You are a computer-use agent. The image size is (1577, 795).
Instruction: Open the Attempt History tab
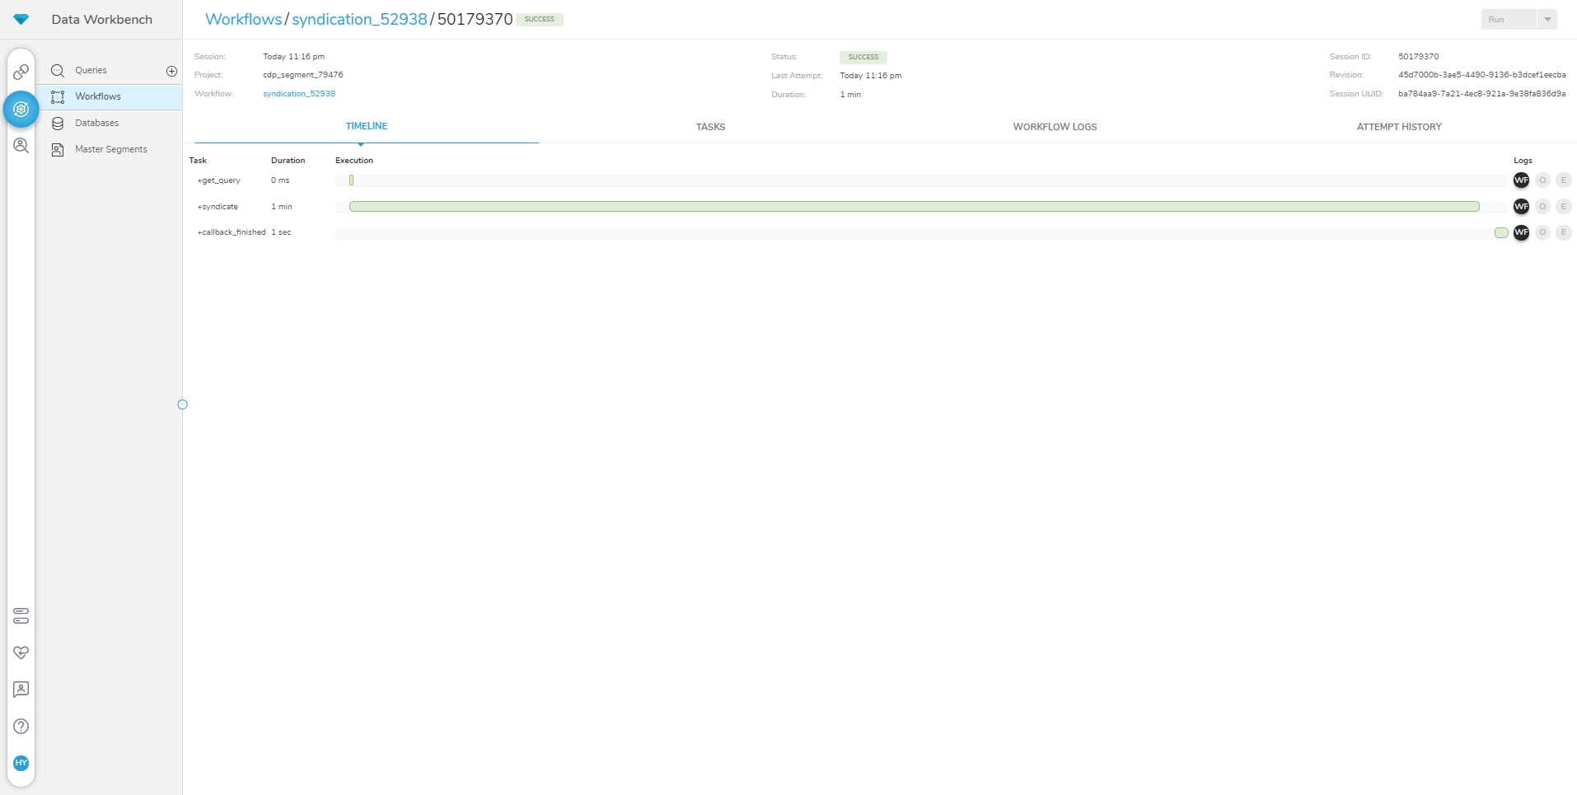click(1399, 127)
